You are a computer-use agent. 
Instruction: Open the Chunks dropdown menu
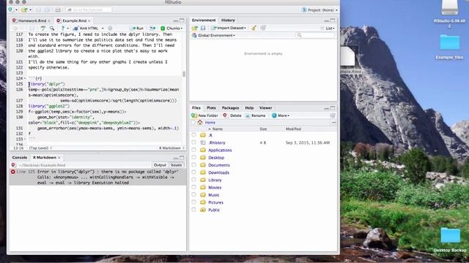[172, 28]
